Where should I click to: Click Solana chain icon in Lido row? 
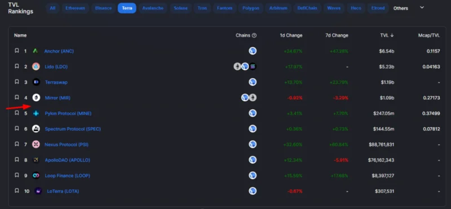[x=253, y=66]
